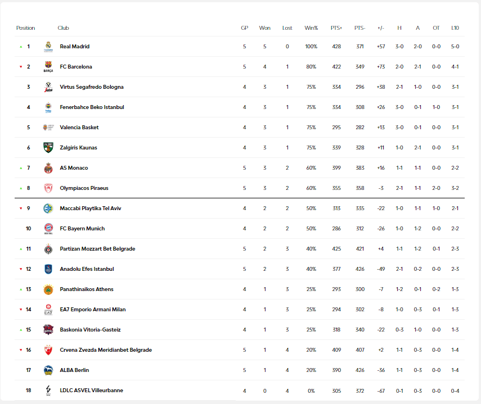Sort by the L10 column header

pyautogui.click(x=455, y=28)
